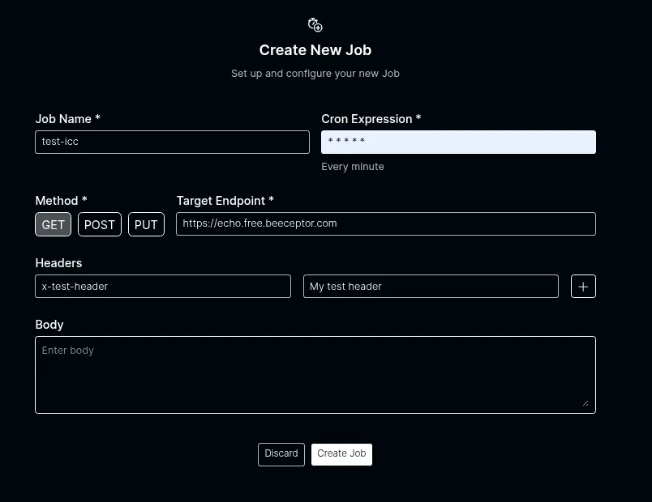Click into the Cron Expression input
The height and width of the screenshot is (502, 652).
pos(458,142)
